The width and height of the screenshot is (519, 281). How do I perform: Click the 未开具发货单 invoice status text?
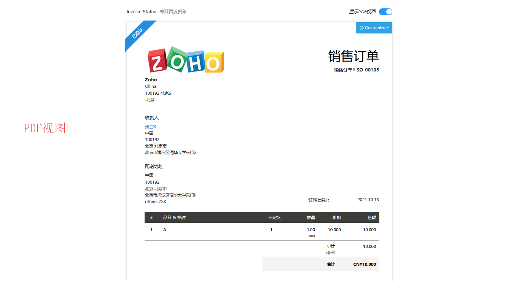pyautogui.click(x=173, y=12)
